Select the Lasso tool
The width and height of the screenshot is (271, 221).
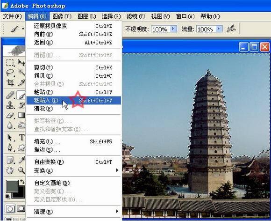(10, 73)
